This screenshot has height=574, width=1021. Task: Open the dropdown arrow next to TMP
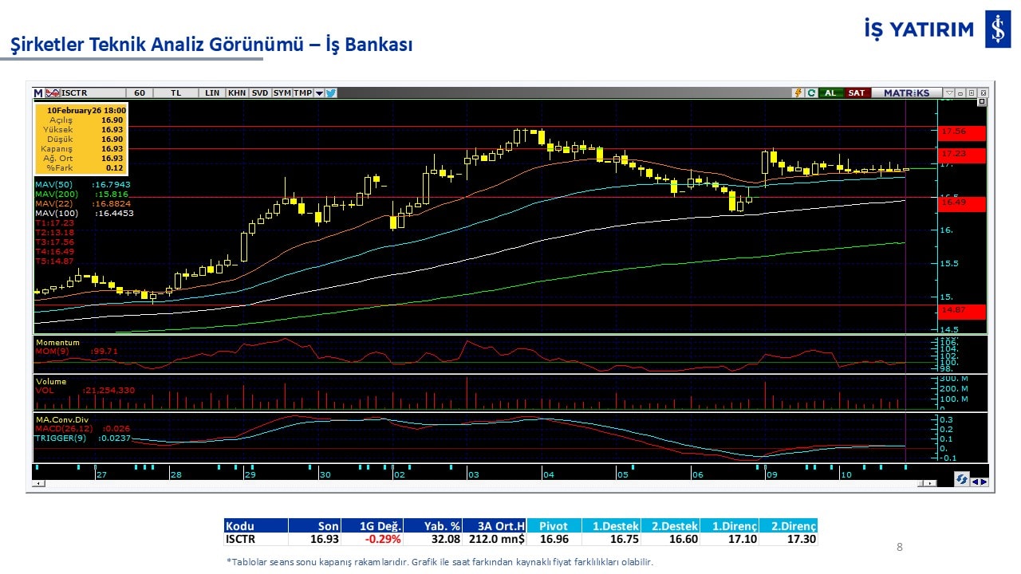pyautogui.click(x=319, y=93)
